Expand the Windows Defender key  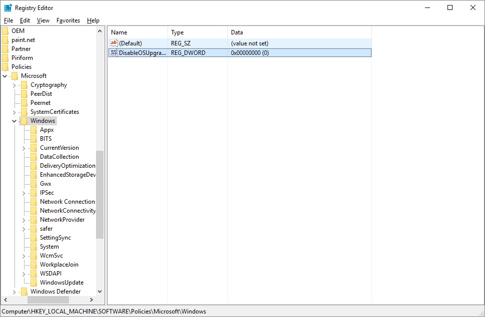click(x=14, y=292)
